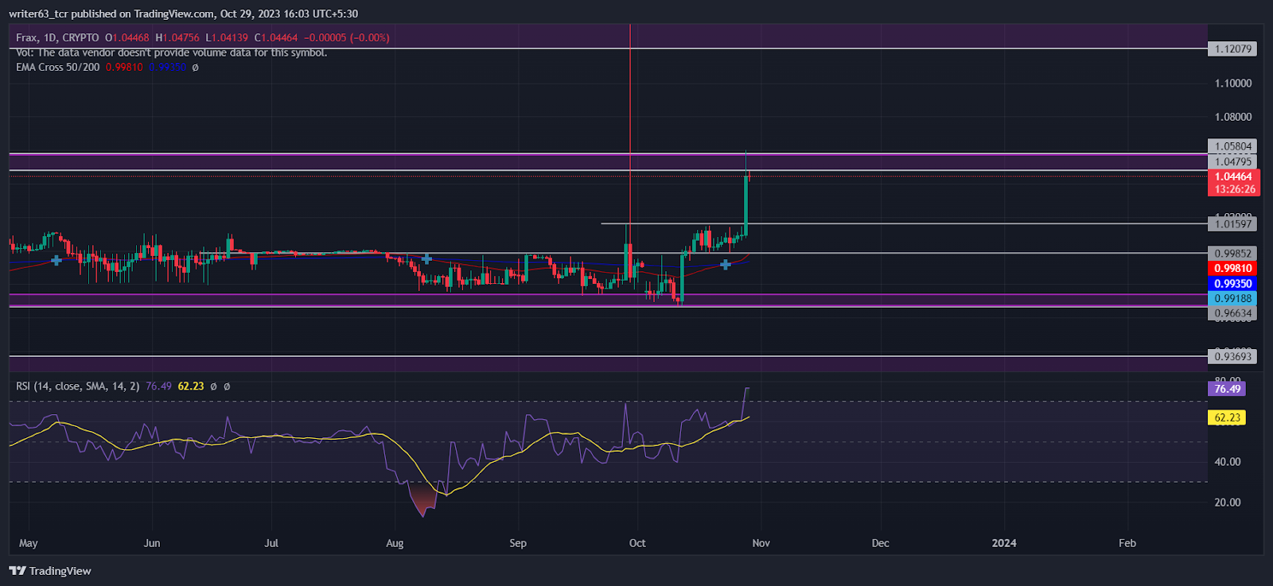
Task: Click the 1.12079 price label
Action: point(1232,49)
